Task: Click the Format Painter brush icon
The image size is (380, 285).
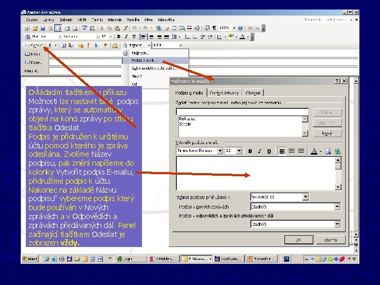Action: tap(125, 28)
